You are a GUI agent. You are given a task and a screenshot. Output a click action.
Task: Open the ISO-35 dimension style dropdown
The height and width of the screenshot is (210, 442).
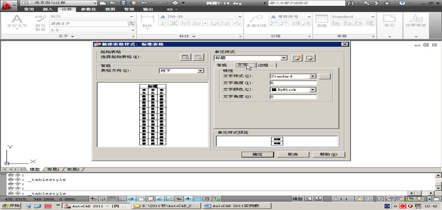[199, 17]
